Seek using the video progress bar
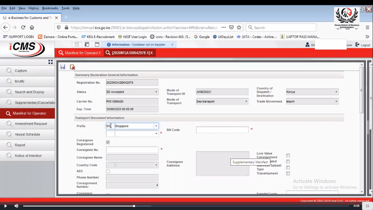 pos(186,206)
